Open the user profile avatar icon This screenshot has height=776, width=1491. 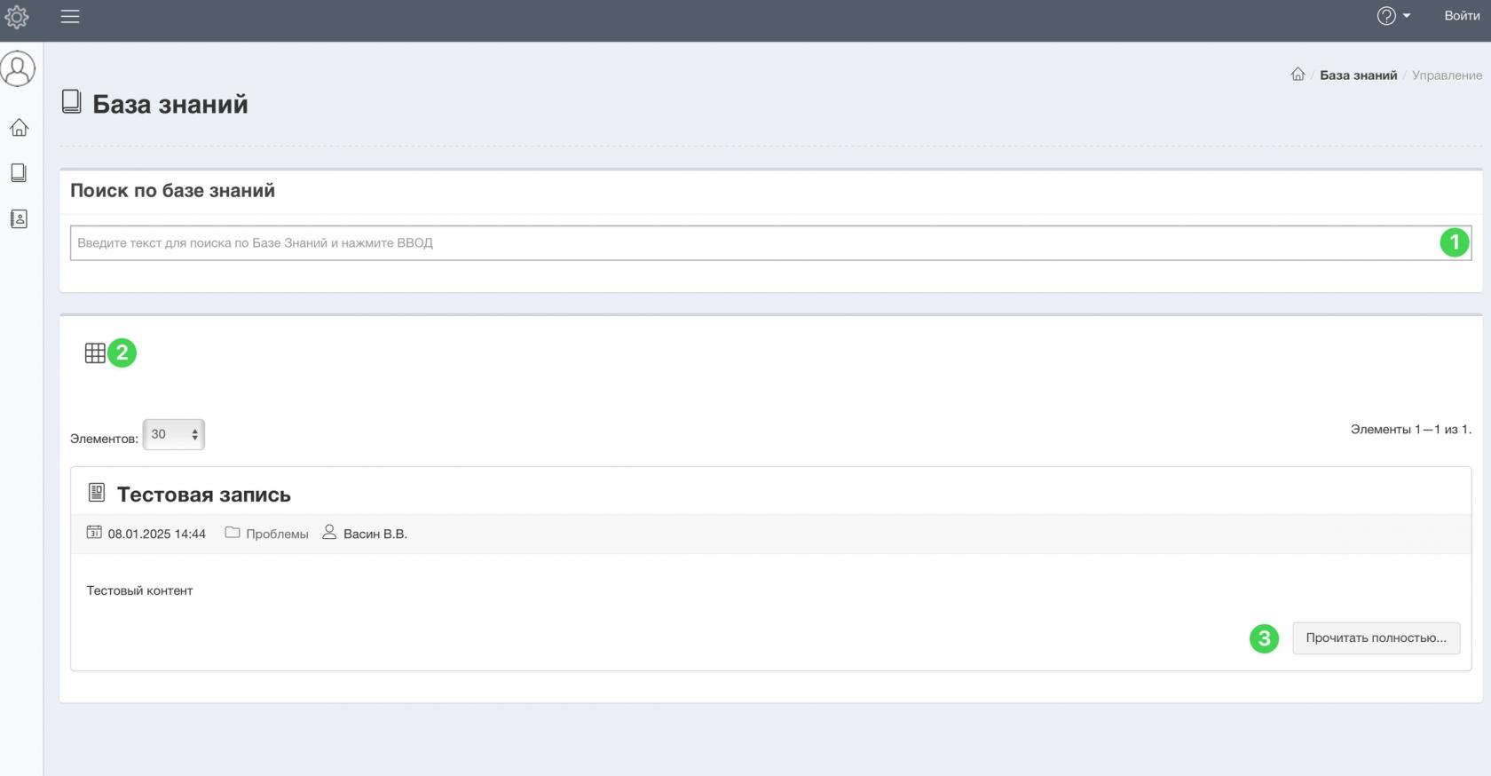pos(18,68)
